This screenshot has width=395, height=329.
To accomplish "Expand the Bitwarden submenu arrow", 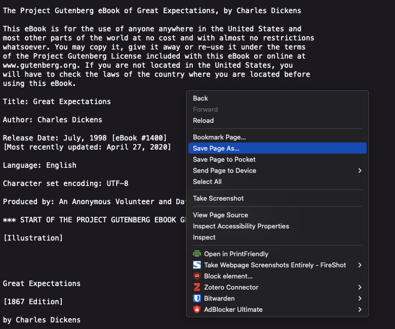I will 360,298.
